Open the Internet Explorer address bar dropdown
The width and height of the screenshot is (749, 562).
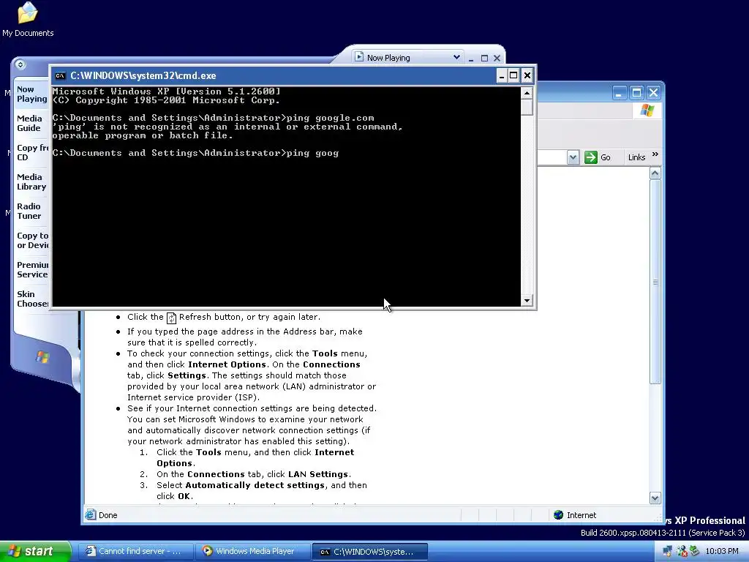573,157
